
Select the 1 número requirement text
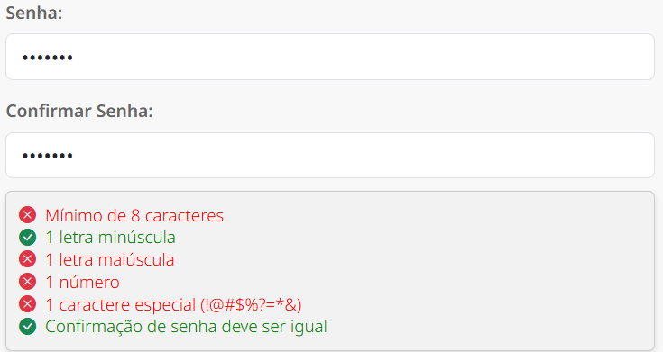tap(82, 282)
